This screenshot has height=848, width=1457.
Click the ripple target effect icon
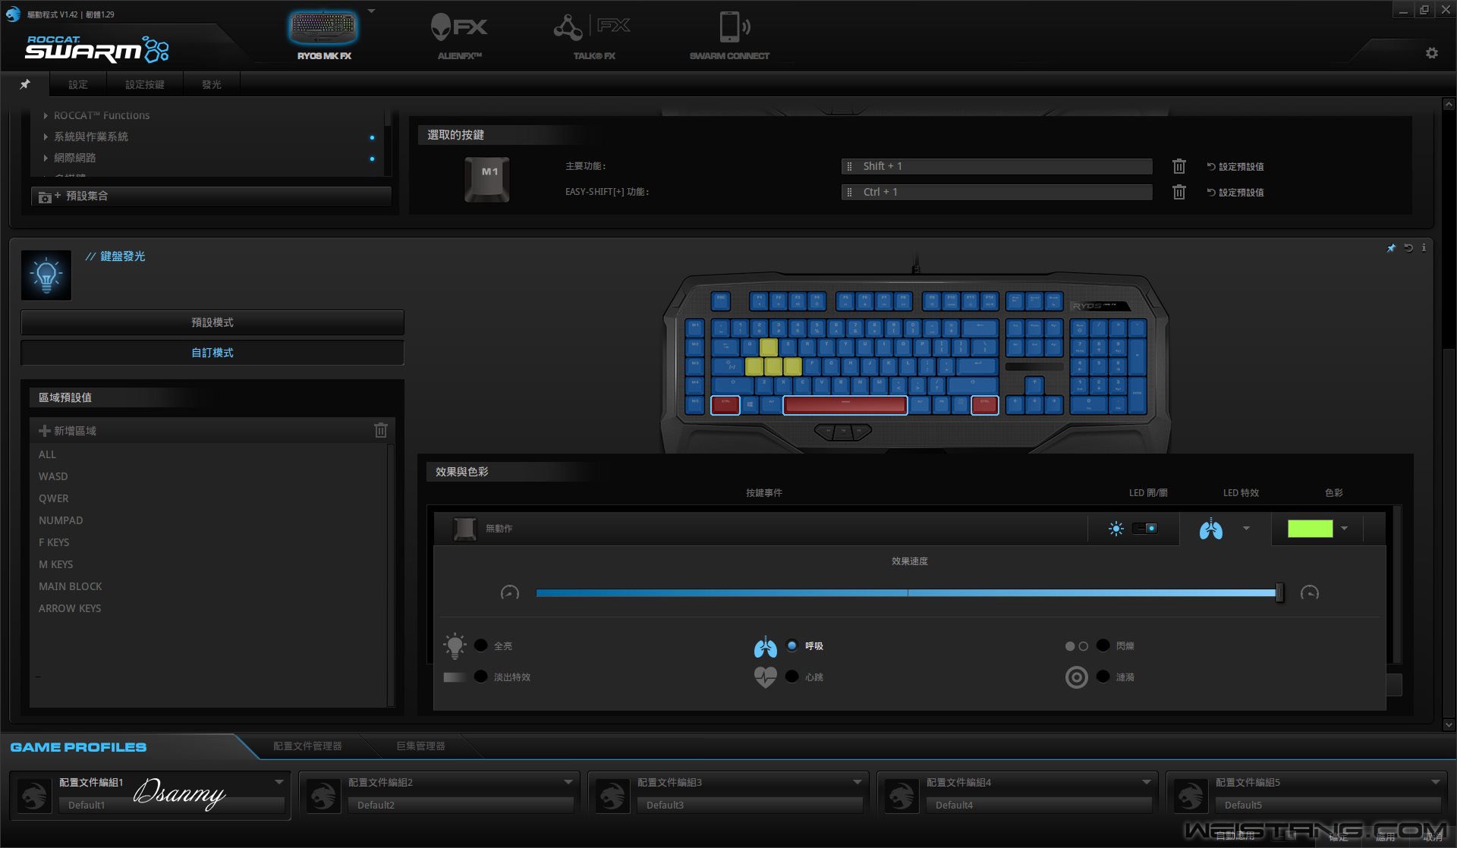(1077, 677)
